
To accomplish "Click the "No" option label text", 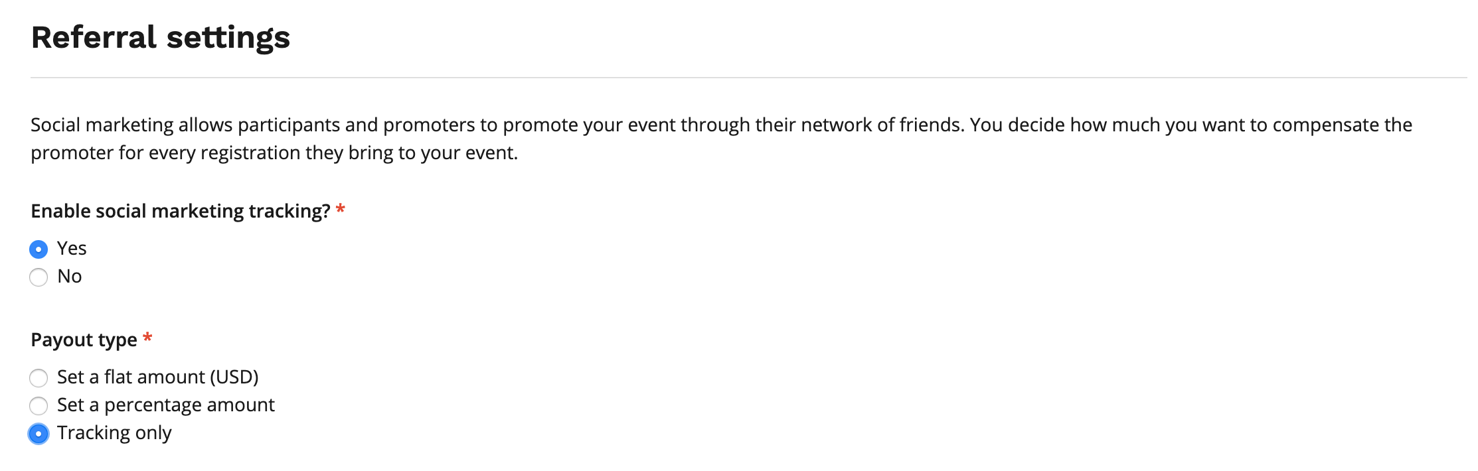I will tap(70, 277).
